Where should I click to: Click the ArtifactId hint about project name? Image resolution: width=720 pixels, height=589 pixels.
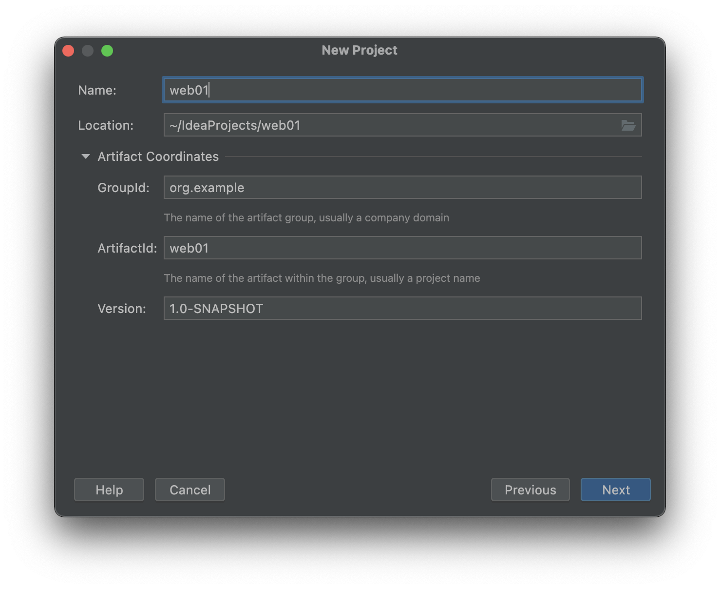(322, 278)
